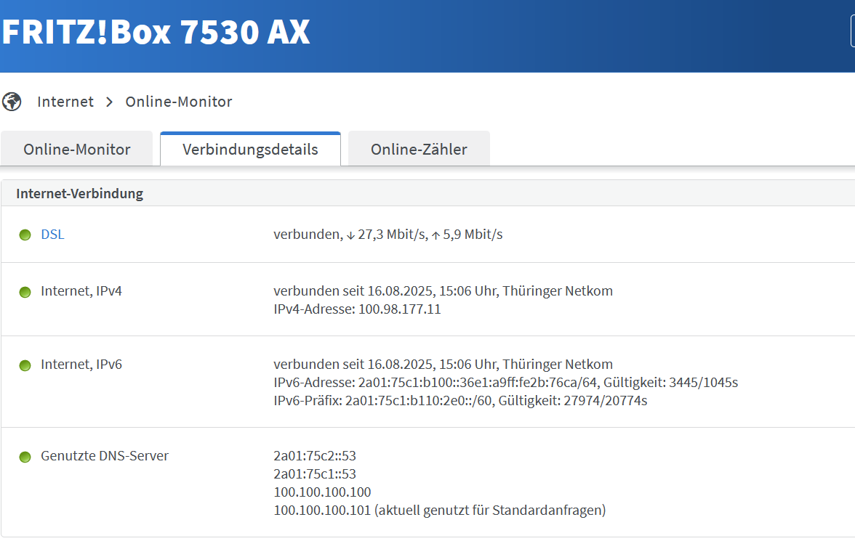Click DNS server entry 100.100.100.100
This screenshot has height=549, width=855.
point(322,492)
